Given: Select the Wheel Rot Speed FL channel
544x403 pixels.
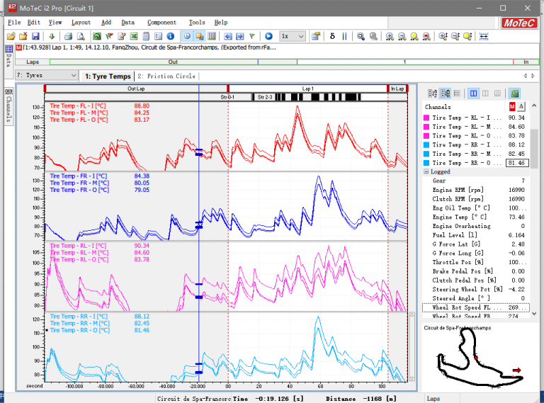Looking at the screenshot, I should [476, 307].
